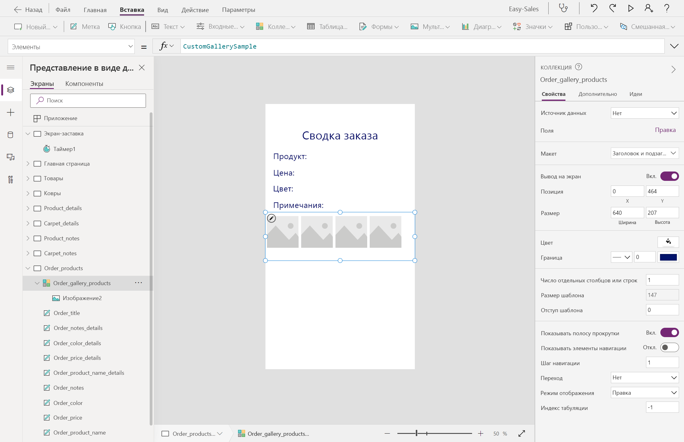Enable "Показывать элементы навигации" toggle

[x=669, y=347]
